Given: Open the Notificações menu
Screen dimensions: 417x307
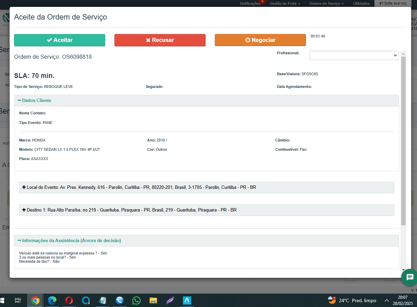Looking at the screenshot, I should [250, 3].
